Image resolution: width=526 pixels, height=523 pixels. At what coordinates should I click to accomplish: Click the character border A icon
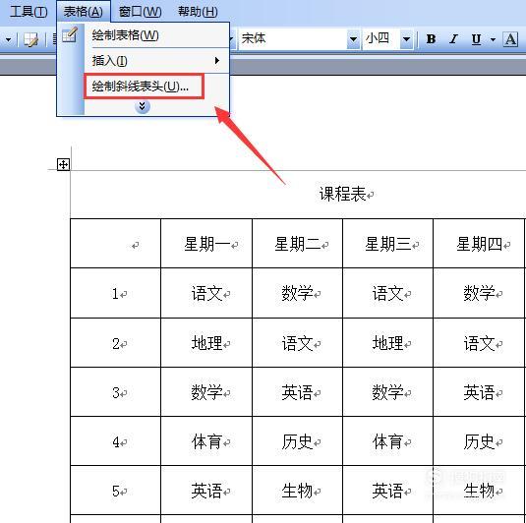tap(510, 39)
